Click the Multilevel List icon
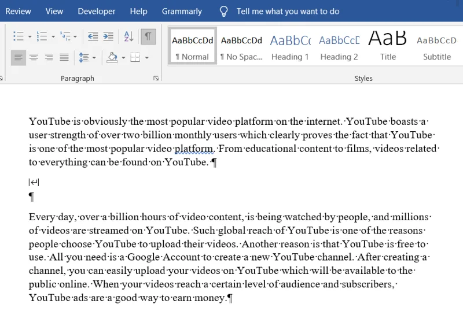463x326 pixels. 65,36
